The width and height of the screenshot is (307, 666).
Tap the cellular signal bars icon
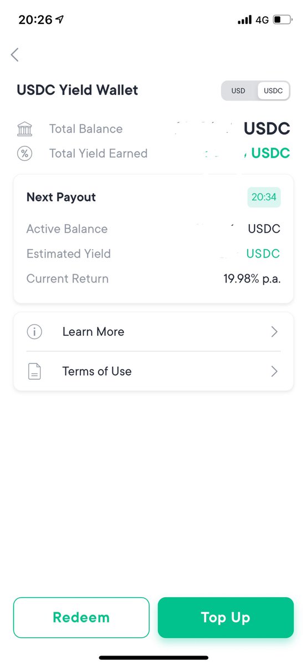coord(244,20)
